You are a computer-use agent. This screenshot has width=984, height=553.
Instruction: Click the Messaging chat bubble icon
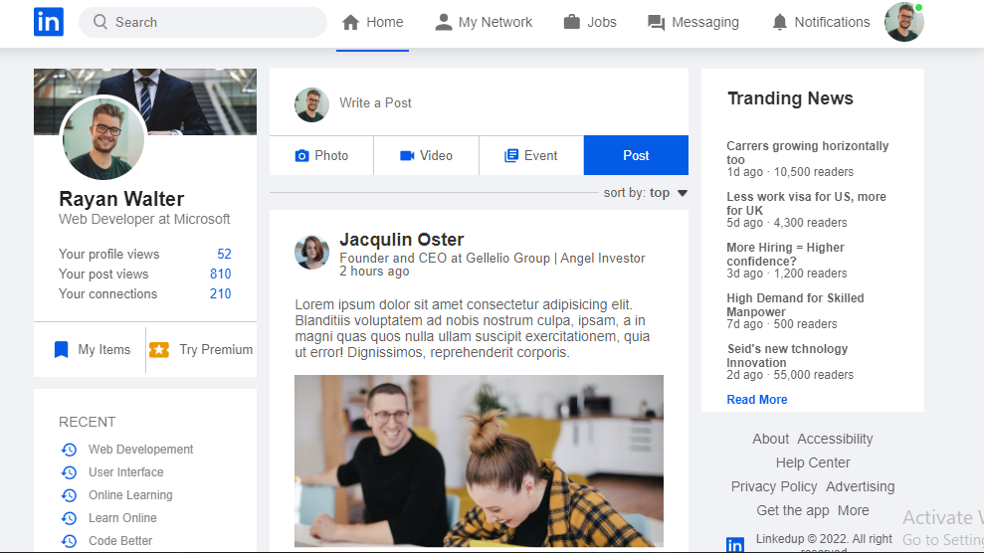(x=656, y=23)
